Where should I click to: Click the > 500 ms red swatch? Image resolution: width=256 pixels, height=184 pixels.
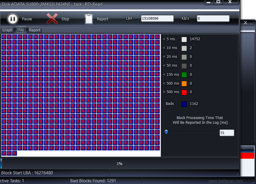coord(184,92)
